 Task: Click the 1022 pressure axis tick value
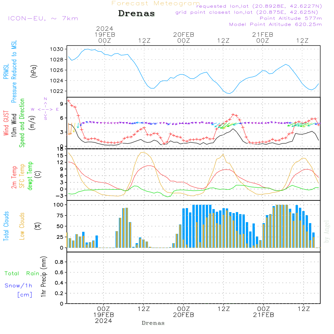(x=57, y=91)
